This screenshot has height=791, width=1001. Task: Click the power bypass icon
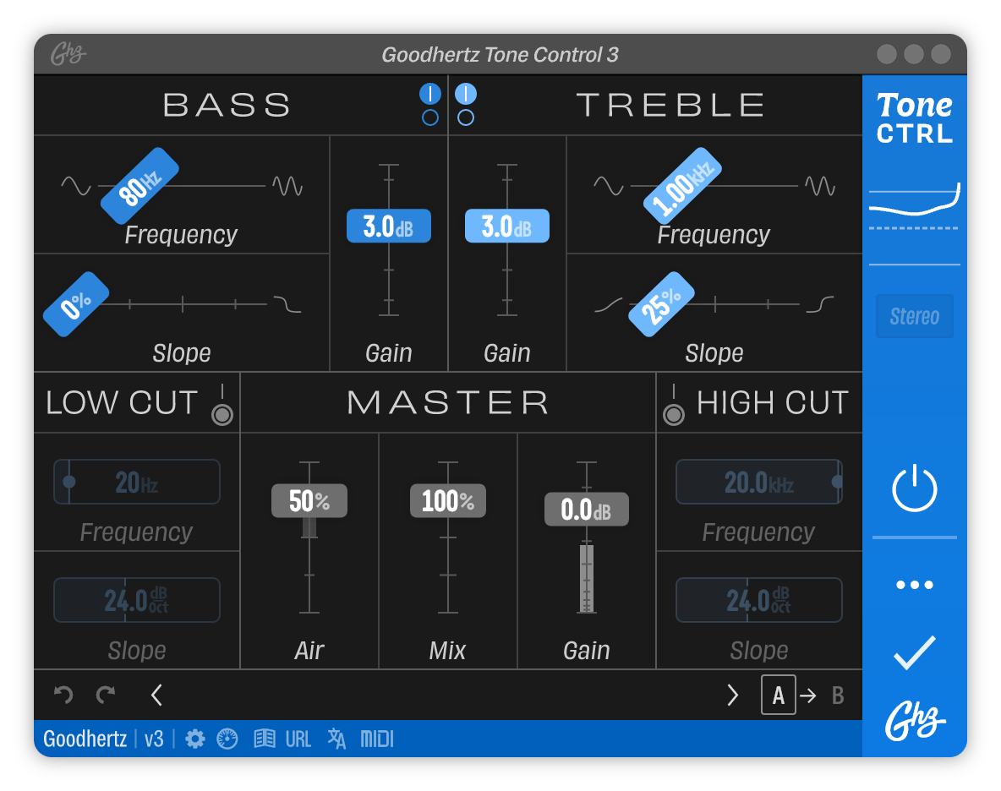(914, 488)
